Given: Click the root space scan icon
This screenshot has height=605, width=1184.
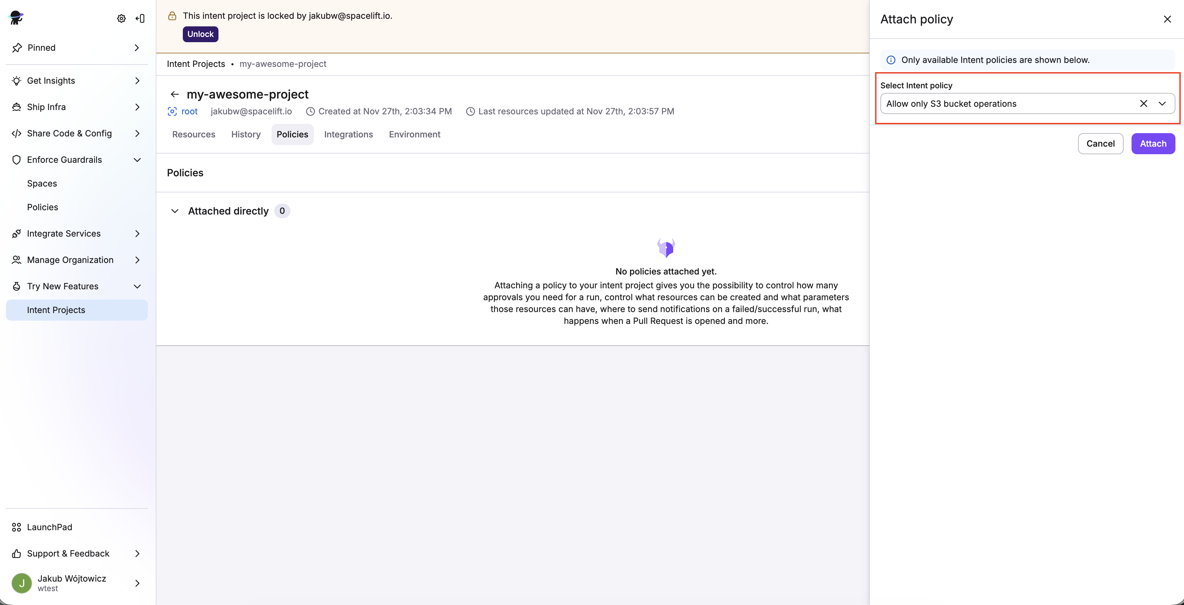Looking at the screenshot, I should pyautogui.click(x=172, y=112).
